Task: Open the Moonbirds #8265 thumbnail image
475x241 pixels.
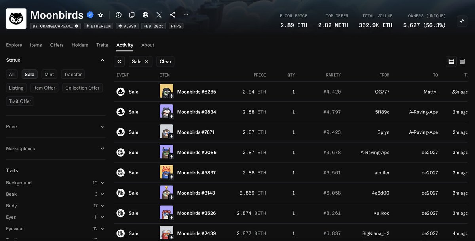Action: click(x=166, y=92)
